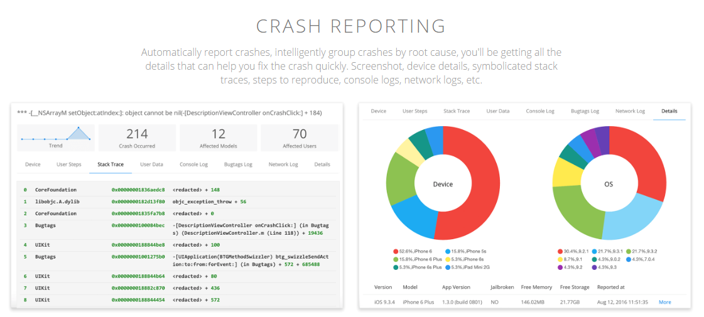Select stack frame 0 CoreFoundation row
The image size is (704, 317).
click(x=178, y=190)
